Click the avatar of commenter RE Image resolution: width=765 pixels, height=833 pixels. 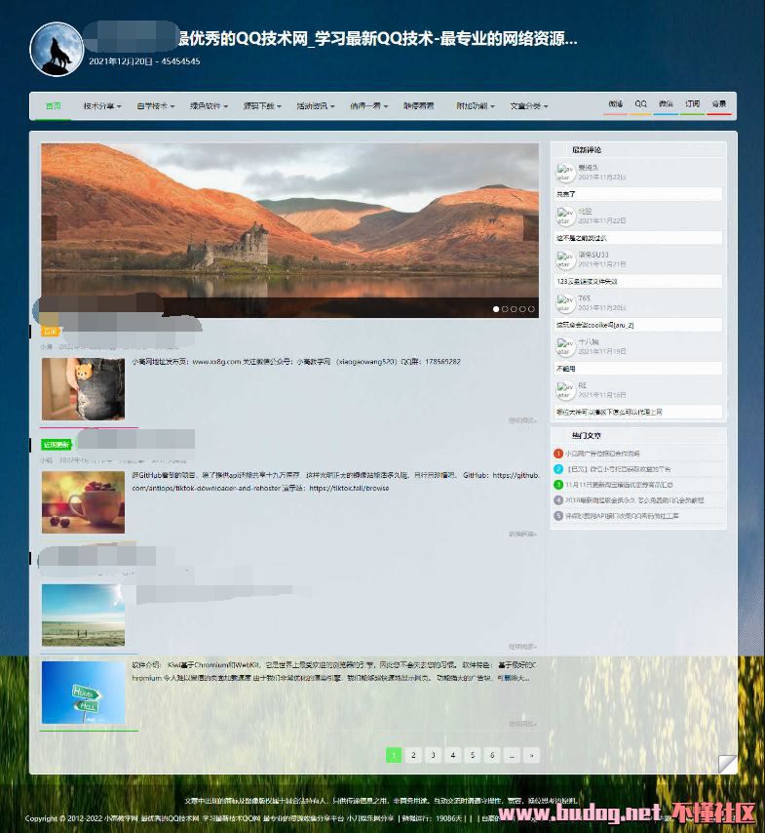pyautogui.click(x=564, y=390)
